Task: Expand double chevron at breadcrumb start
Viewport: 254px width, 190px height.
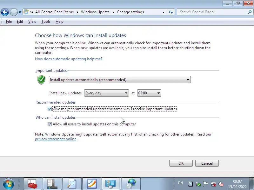Action: [x=31, y=12]
